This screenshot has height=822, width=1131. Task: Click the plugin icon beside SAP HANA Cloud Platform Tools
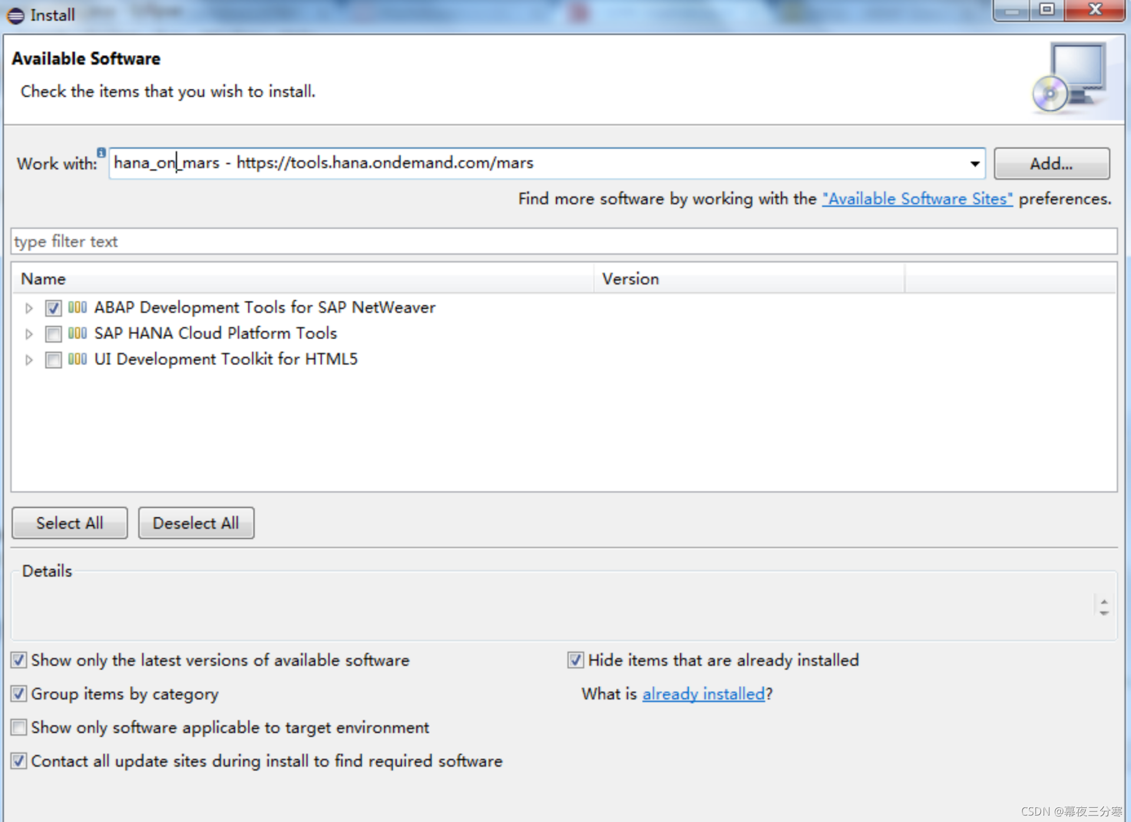point(77,333)
